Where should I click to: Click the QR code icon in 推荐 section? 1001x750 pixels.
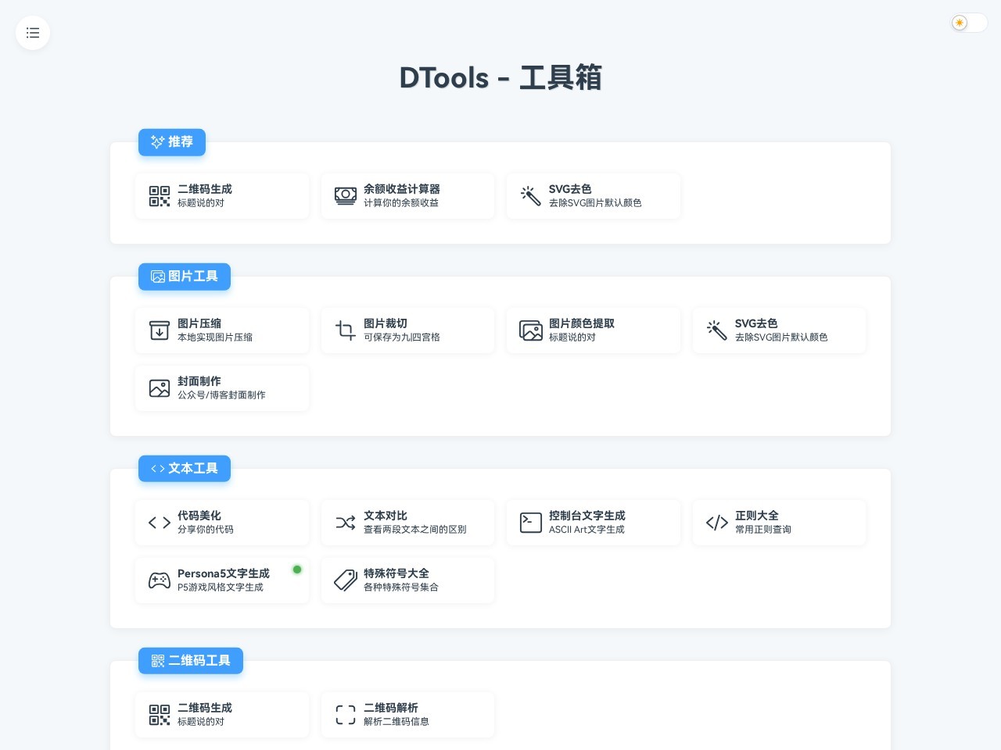coord(160,196)
